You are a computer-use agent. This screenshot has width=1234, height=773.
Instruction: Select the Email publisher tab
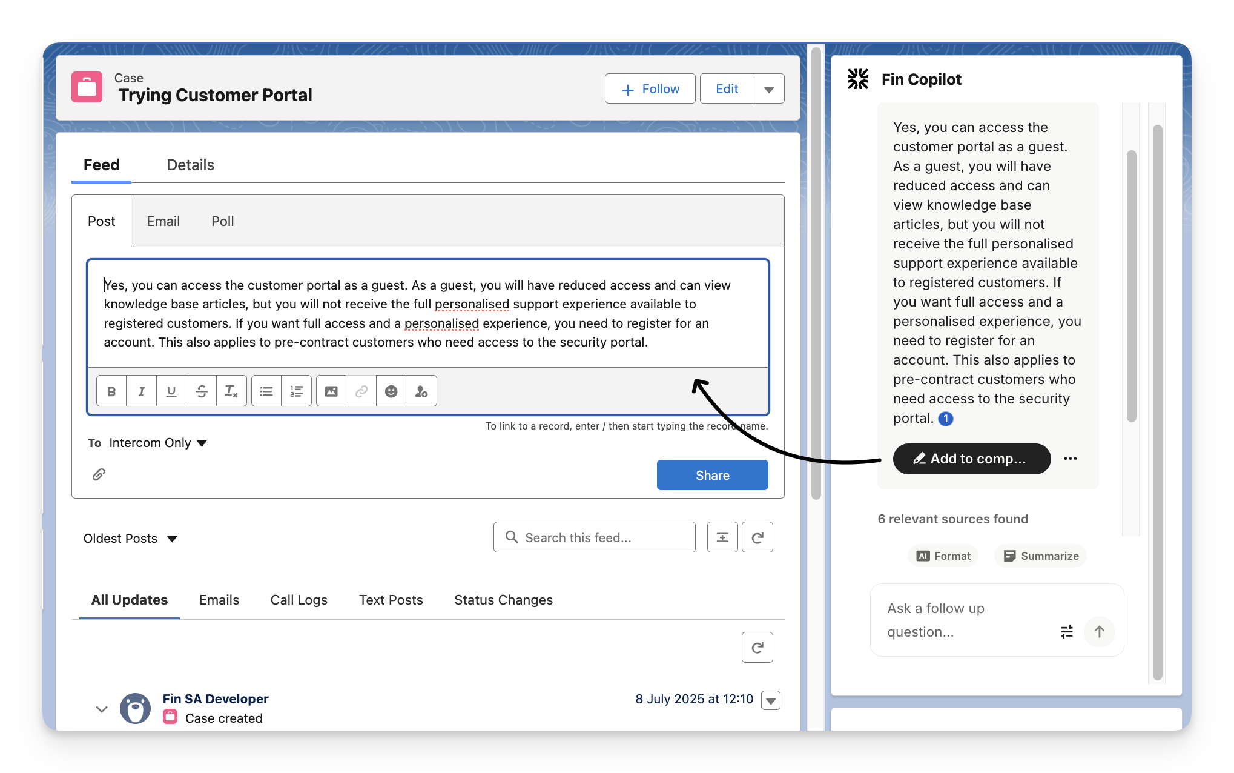pos(163,221)
